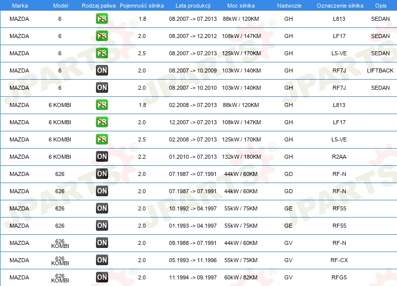Click the Rodzaj paliwa column header

[x=98, y=6]
